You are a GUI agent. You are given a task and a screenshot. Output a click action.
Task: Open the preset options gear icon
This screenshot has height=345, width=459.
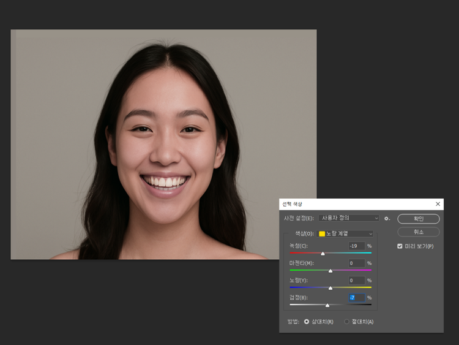[x=387, y=218]
